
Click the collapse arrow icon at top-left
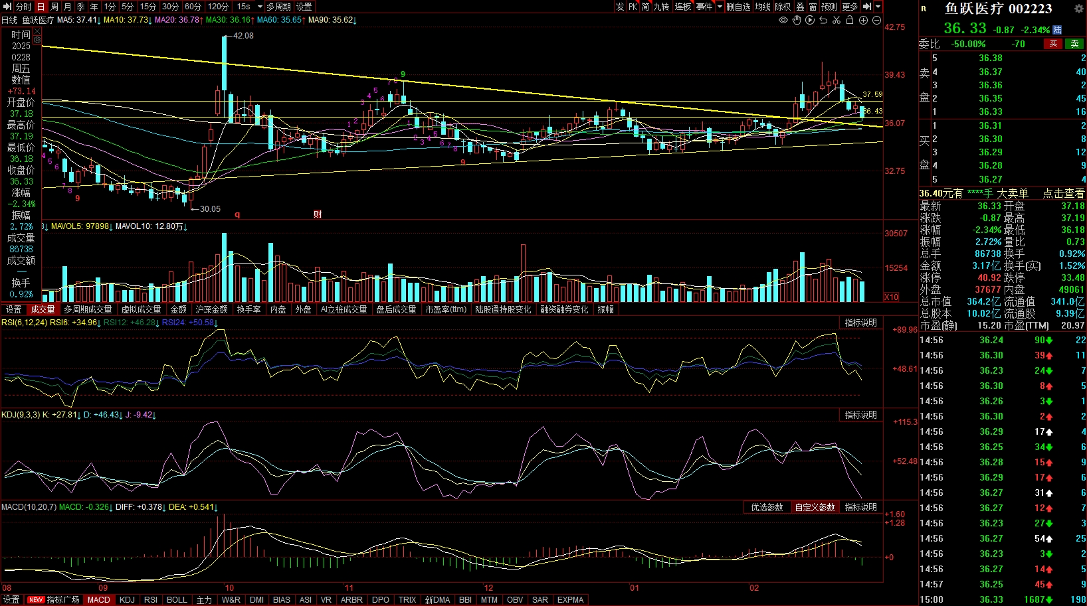(x=7, y=7)
